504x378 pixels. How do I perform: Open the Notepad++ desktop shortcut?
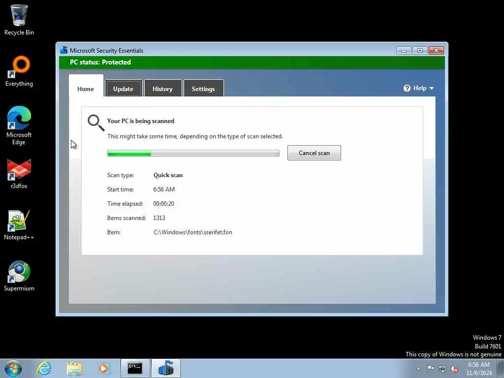(x=19, y=225)
